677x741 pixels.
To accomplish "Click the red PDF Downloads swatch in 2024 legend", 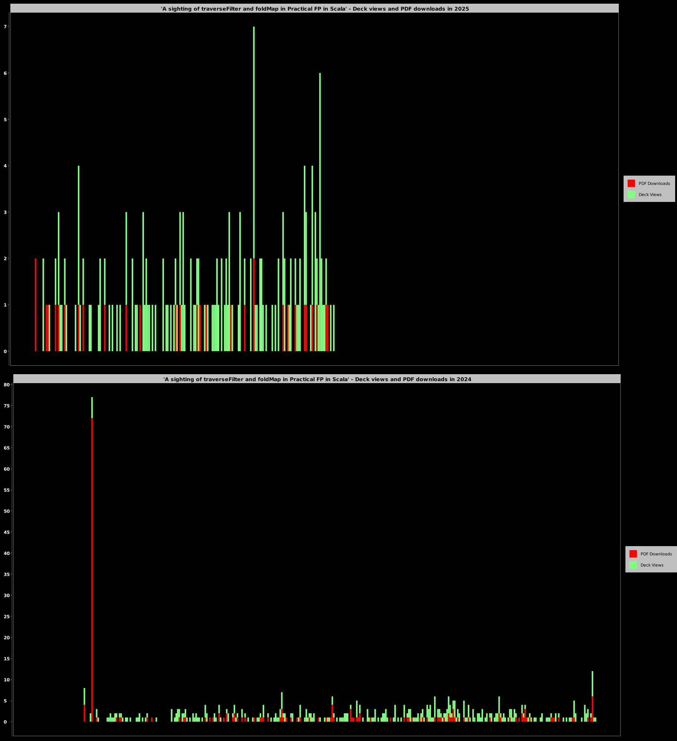I will pos(633,554).
